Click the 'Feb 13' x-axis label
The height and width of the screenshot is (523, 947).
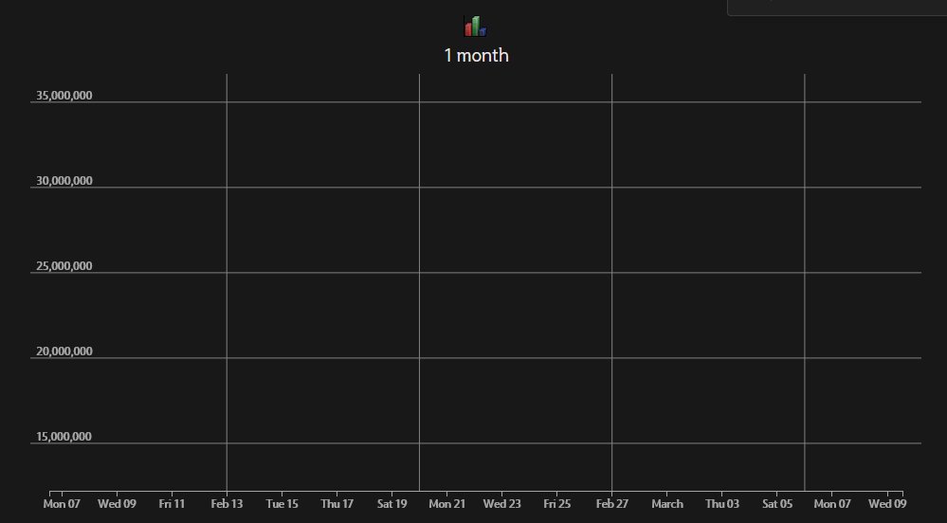tap(227, 504)
